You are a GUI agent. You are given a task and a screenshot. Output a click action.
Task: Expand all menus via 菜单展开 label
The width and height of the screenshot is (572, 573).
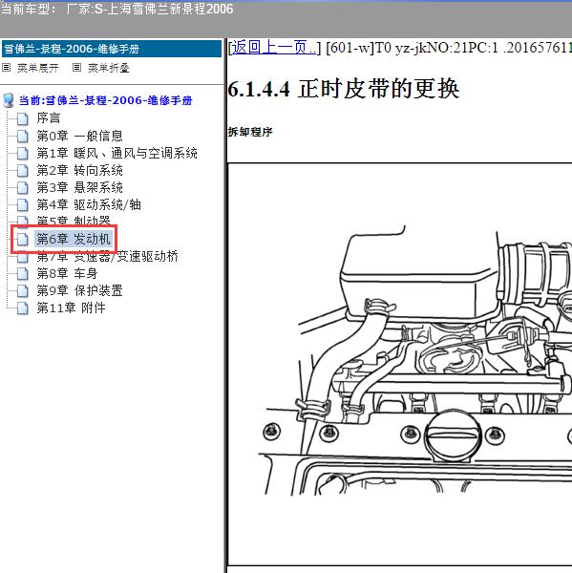[38, 68]
